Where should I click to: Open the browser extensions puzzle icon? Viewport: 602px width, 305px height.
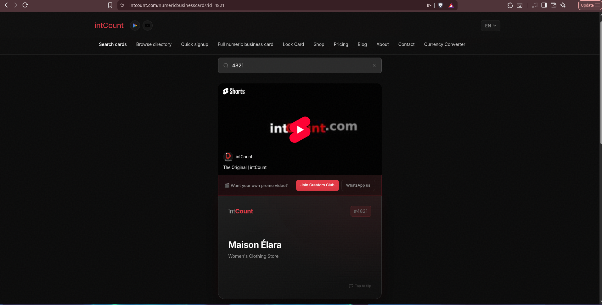pyautogui.click(x=510, y=5)
